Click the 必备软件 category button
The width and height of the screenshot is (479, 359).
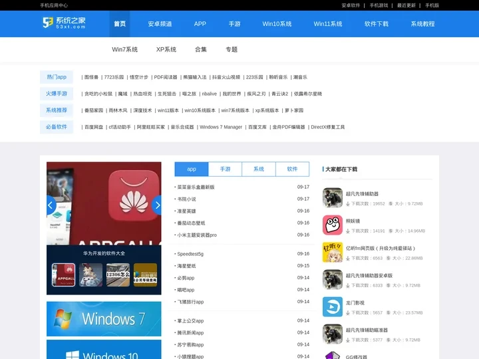click(x=57, y=127)
